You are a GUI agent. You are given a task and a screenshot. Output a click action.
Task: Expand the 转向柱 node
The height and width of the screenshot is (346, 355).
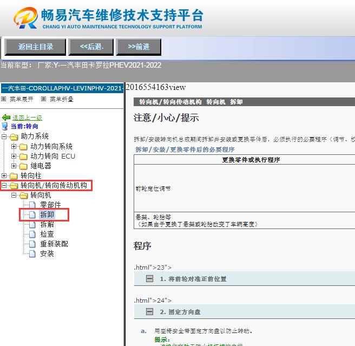pos(4,175)
